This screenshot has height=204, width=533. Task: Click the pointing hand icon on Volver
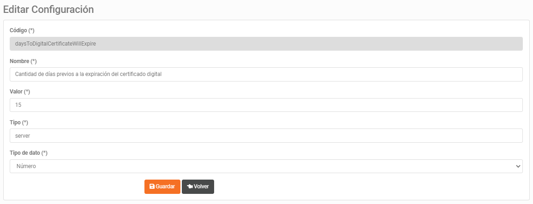[190, 187]
